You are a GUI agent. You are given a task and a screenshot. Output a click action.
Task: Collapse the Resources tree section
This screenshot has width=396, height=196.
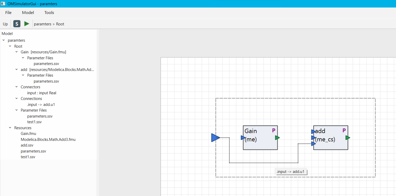pos(10,128)
